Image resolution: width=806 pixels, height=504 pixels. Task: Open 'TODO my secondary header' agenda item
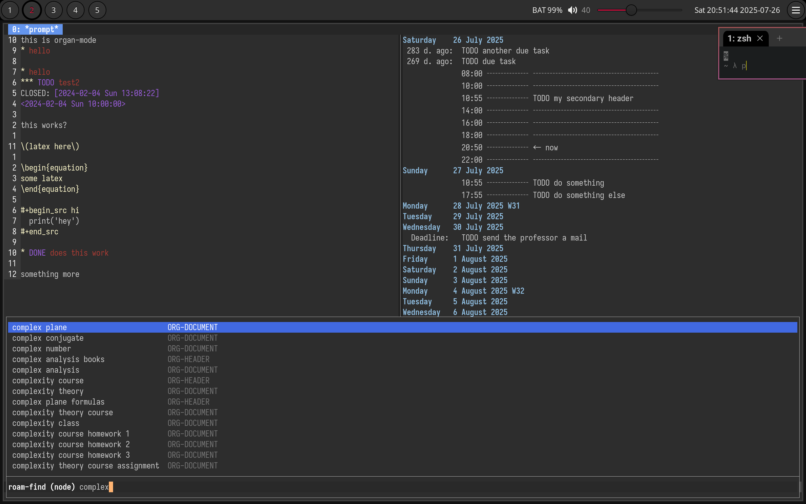(583, 98)
